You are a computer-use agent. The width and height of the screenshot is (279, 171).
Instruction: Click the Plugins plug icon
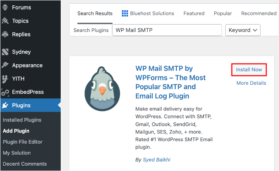click(5, 106)
